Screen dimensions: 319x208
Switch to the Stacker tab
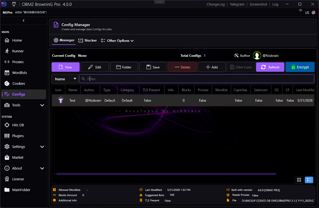88,40
